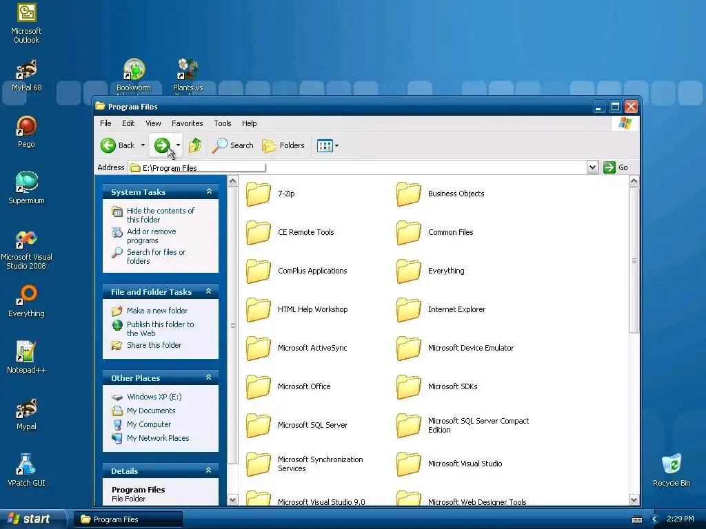
Task: Click the Recycle Bin icon
Action: 672,470
